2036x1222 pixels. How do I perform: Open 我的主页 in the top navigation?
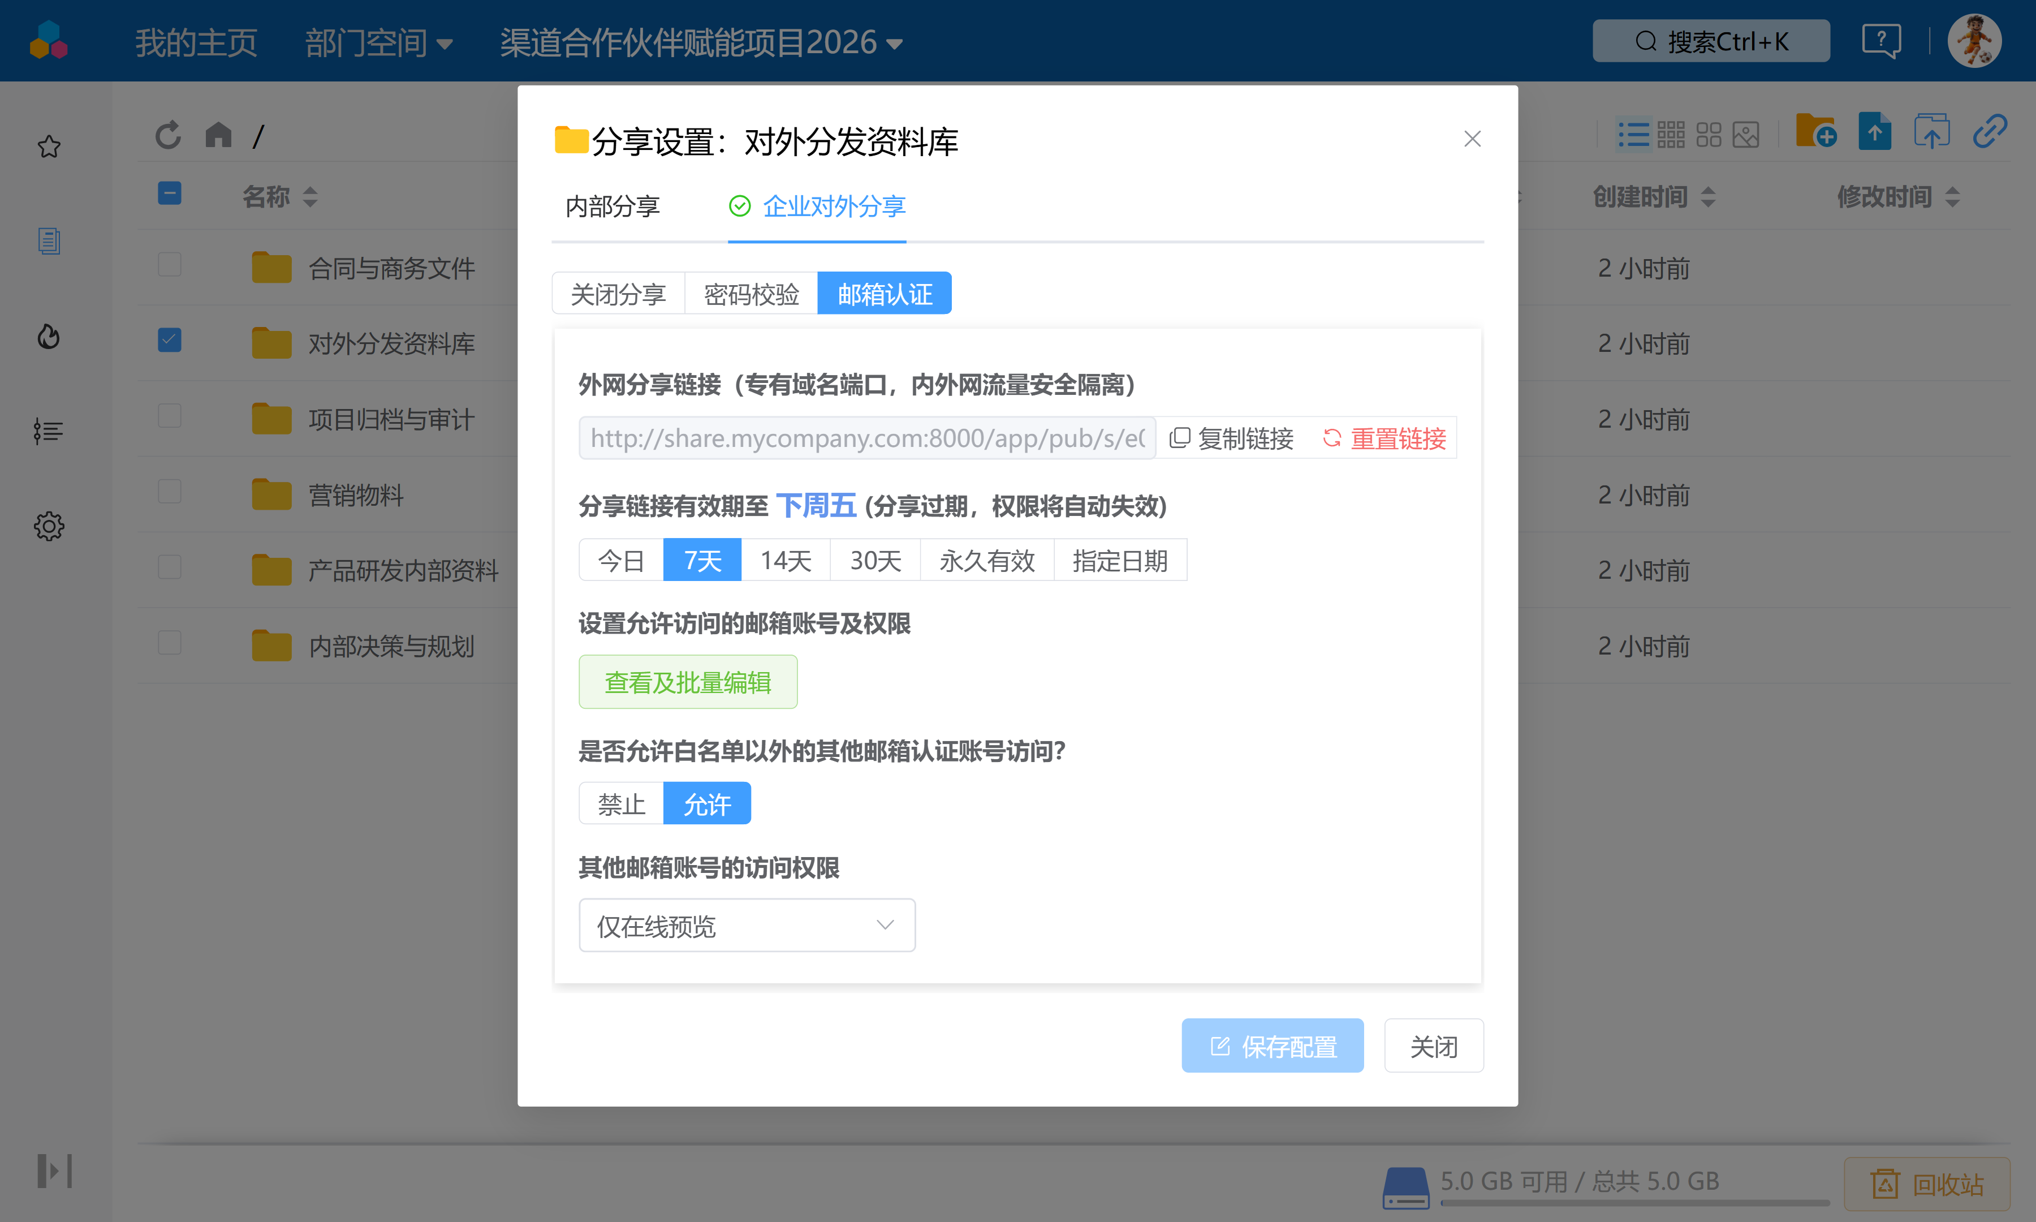coord(196,42)
